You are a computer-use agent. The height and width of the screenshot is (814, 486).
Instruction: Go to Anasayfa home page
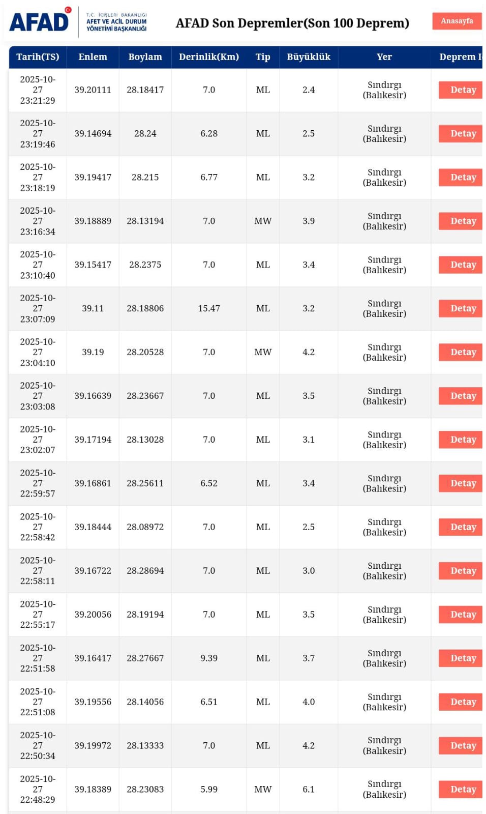pos(457,21)
